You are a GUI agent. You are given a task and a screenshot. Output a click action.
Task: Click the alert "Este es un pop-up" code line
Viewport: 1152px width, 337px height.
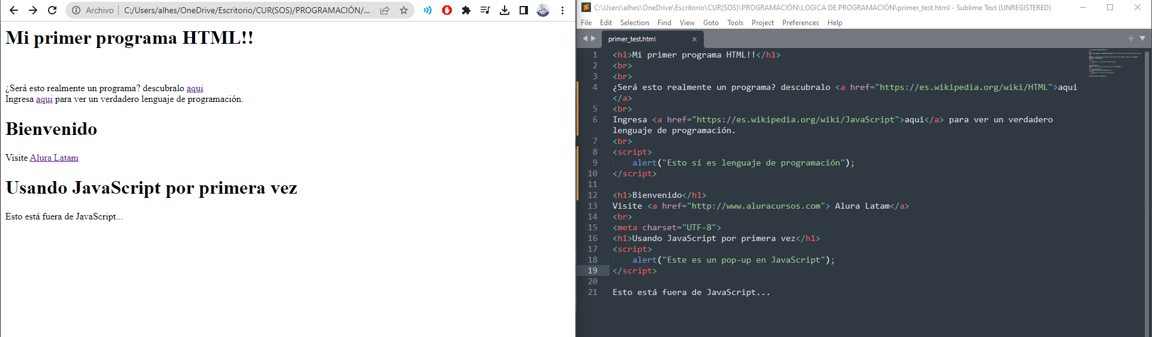pos(733,260)
